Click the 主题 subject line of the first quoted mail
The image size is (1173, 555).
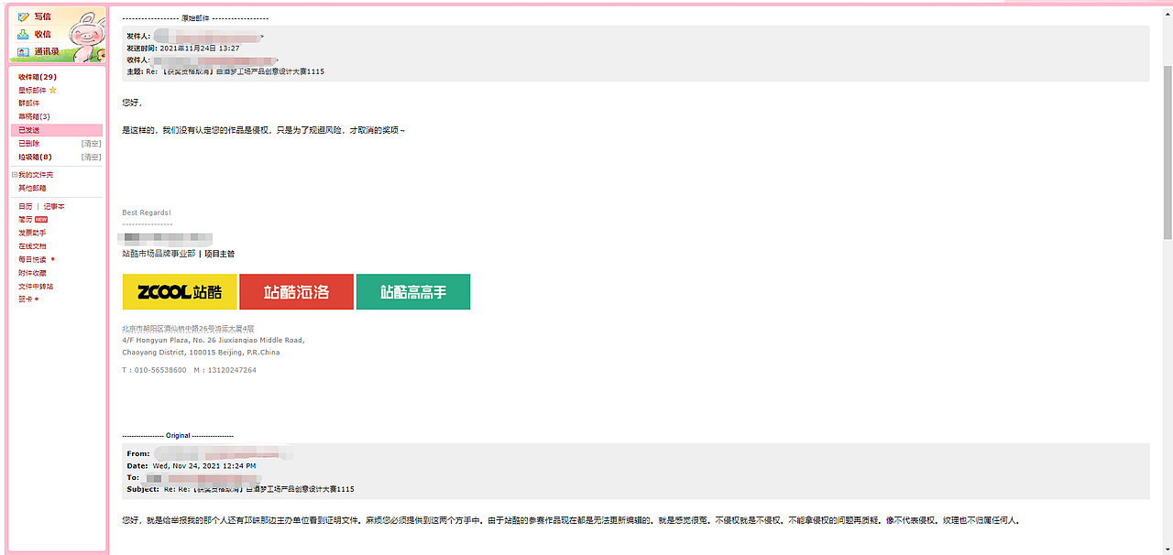point(225,71)
